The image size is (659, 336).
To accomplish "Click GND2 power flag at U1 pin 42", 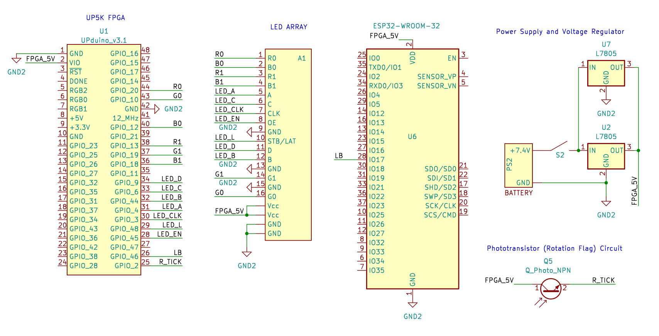I will pyautogui.click(x=157, y=109).
